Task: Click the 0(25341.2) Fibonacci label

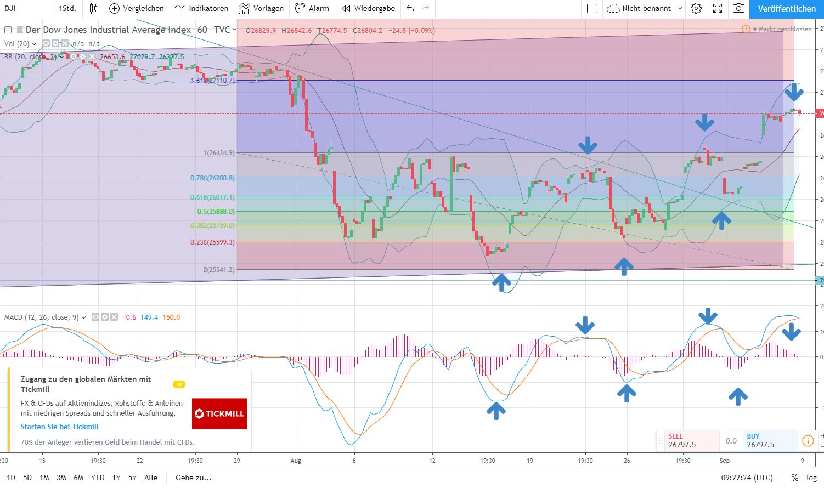Action: pos(219,270)
